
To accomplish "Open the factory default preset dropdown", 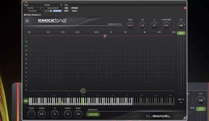I will (x=53, y=8).
